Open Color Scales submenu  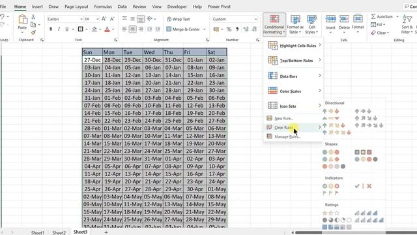click(294, 91)
